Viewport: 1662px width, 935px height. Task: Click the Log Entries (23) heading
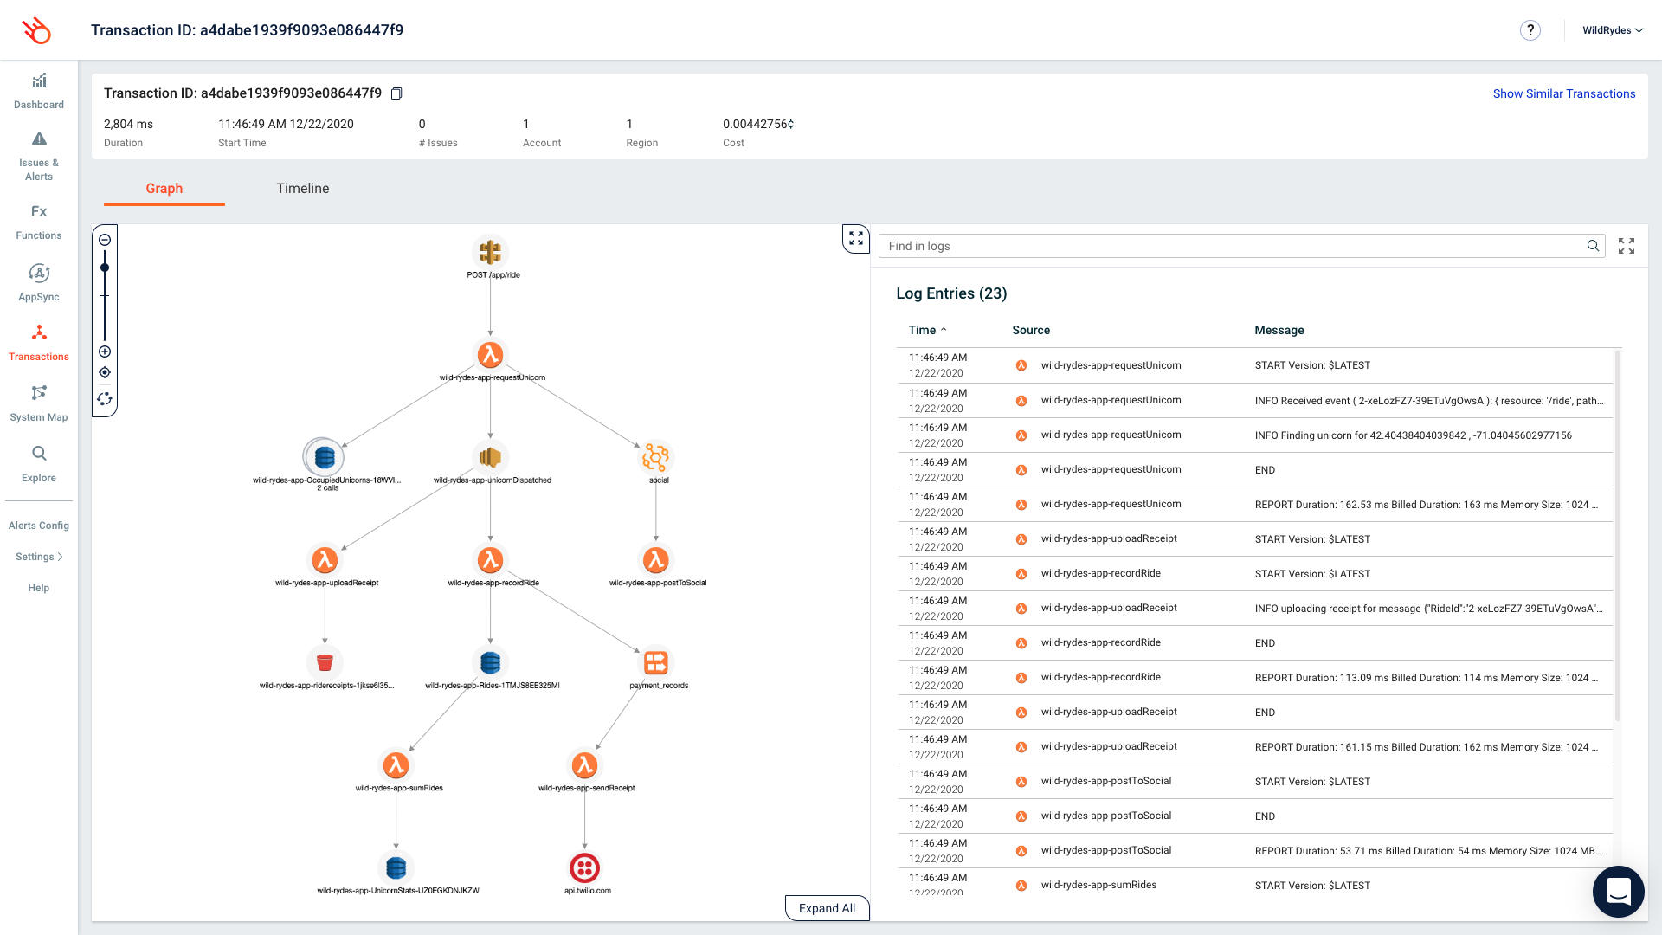click(x=951, y=293)
